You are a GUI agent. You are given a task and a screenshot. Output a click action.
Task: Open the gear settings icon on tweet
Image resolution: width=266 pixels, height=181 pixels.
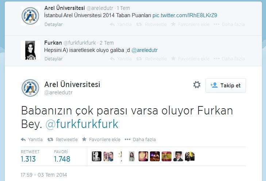pos(197,84)
